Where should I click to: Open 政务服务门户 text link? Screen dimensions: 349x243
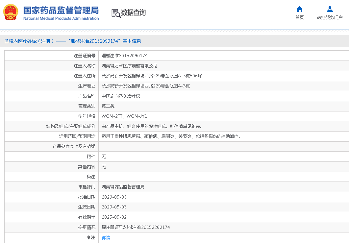pos(330,17)
